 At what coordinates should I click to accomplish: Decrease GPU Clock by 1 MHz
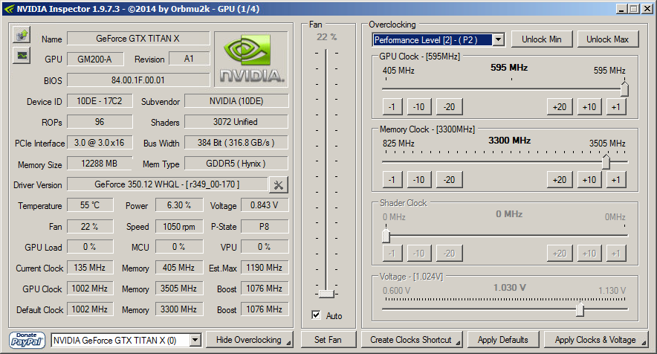pyautogui.click(x=392, y=107)
